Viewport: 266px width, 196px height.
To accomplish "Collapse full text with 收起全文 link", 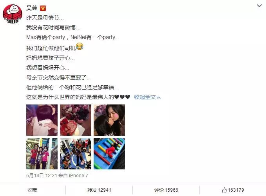I will click(x=145, y=97).
